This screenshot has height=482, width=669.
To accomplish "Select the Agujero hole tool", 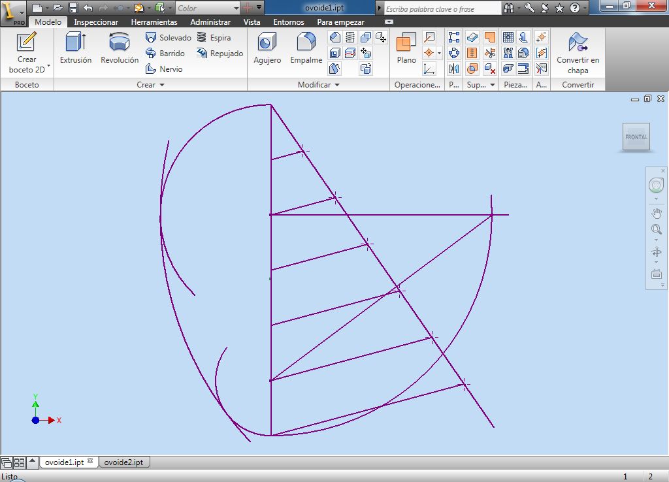I will (x=267, y=48).
